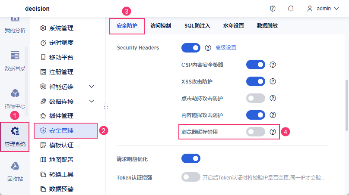This screenshot has width=349, height=195.
Task: Disable the CSP内容安全策略 toggle
Action: pyautogui.click(x=255, y=65)
